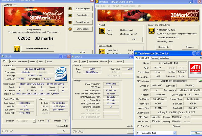202x136 pixels.
Task: Open About tab in the Memory CPU-Z window
Action: pos(119,62)
